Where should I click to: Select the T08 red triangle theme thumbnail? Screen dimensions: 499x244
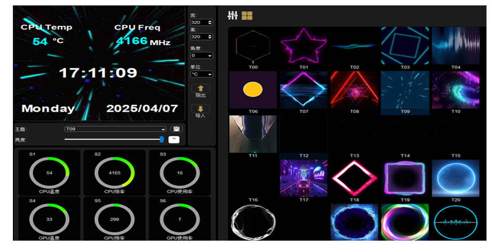point(354,90)
